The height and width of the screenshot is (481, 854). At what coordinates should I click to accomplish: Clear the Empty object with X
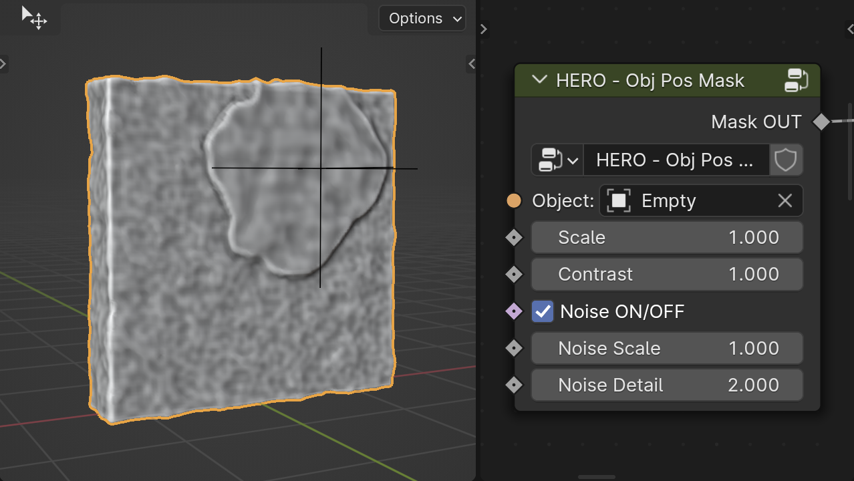(x=785, y=200)
